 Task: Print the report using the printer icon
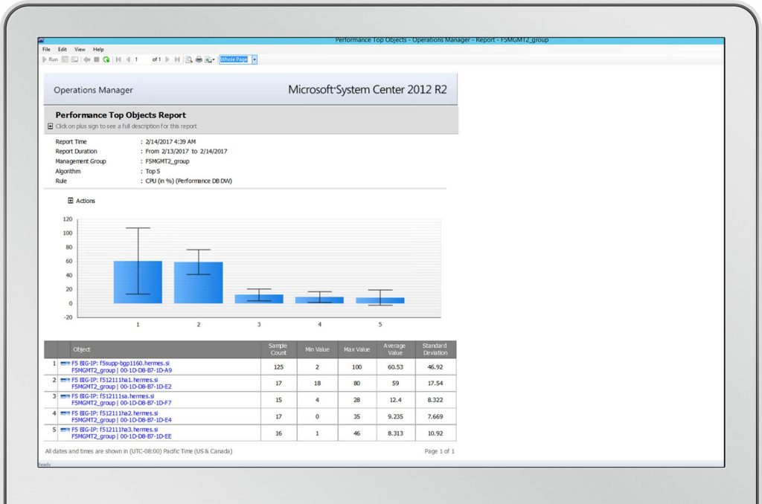point(199,59)
